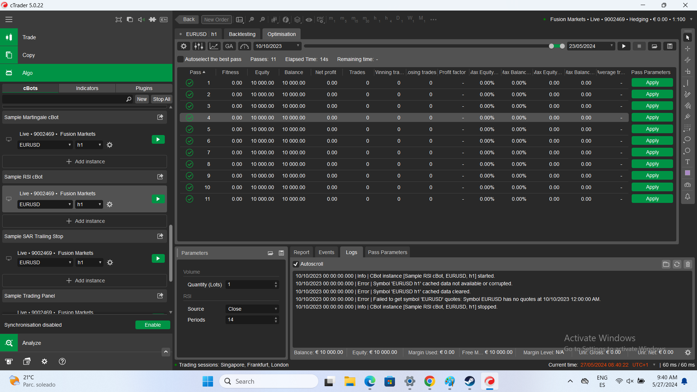Open optimisation parameters sliders icon
The width and height of the screenshot is (697, 392).
coord(199,46)
